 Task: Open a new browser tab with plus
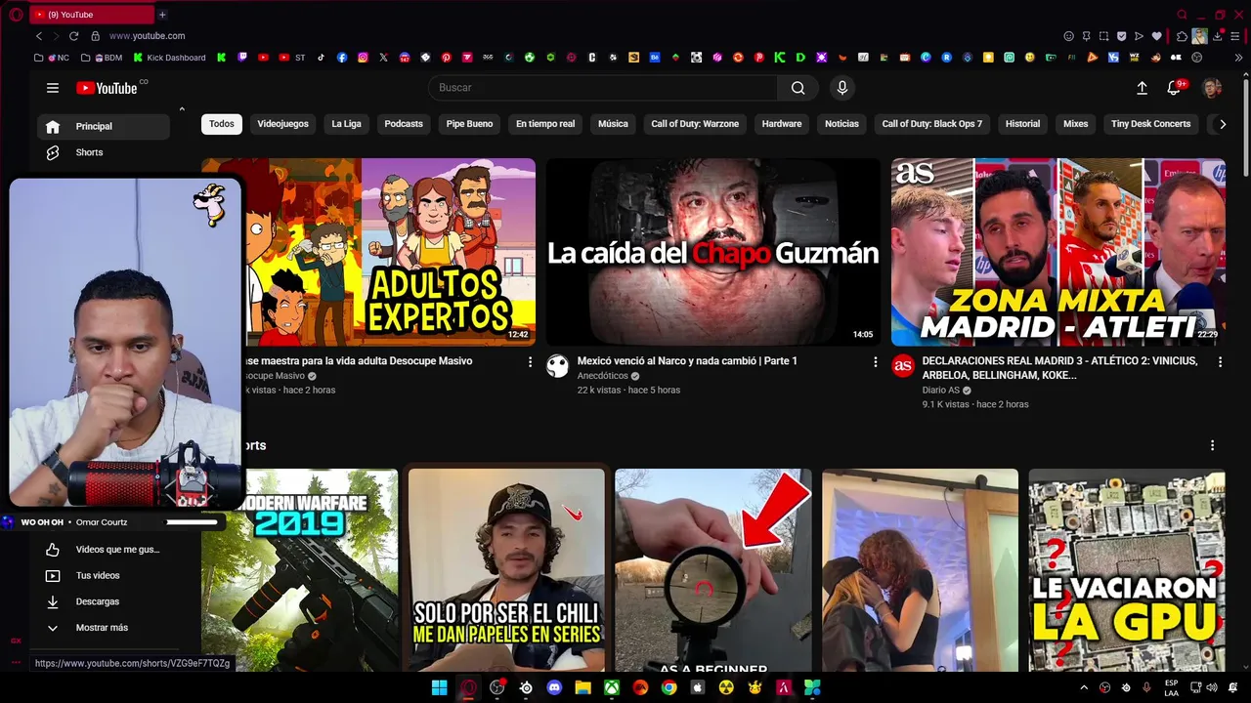tap(162, 15)
